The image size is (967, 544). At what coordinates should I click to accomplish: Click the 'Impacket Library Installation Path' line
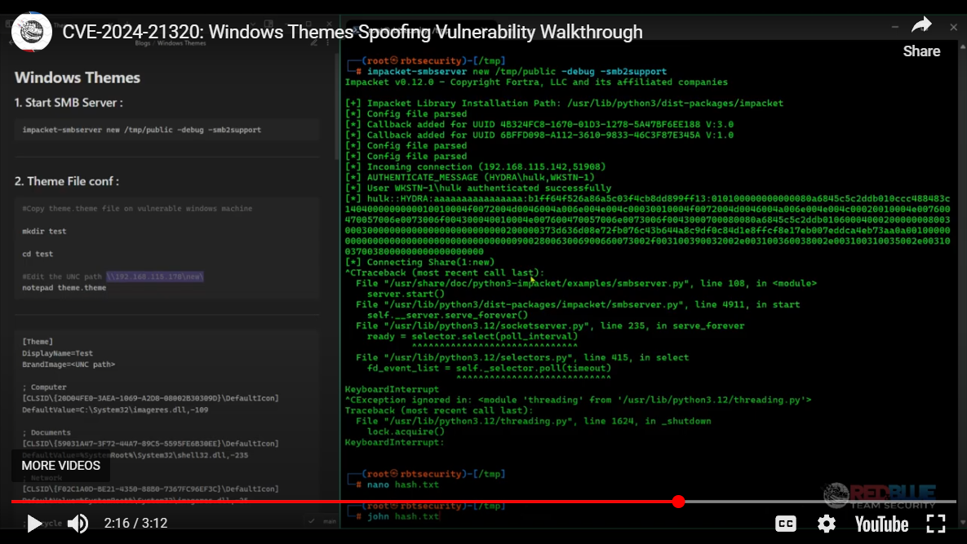(x=564, y=103)
